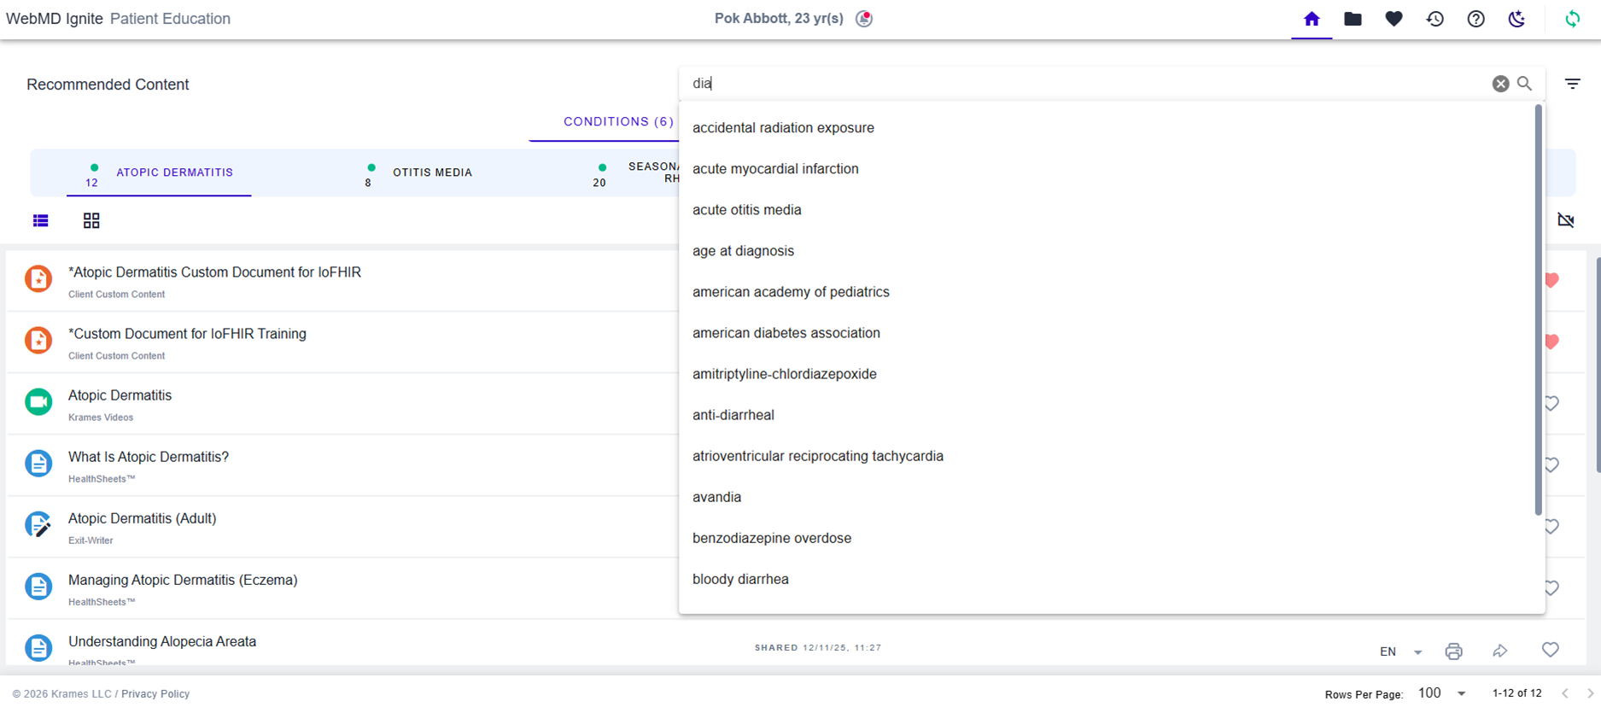This screenshot has width=1601, height=707.
Task: Toggle the video-off filter icon
Action: pos(1565,220)
